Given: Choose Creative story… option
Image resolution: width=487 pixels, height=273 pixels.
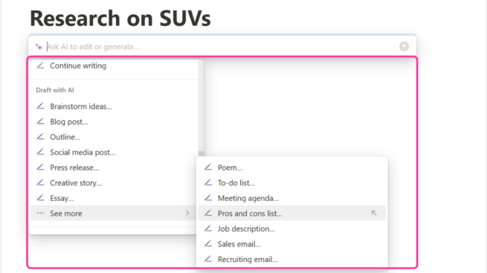Looking at the screenshot, I should pyautogui.click(x=113, y=182).
